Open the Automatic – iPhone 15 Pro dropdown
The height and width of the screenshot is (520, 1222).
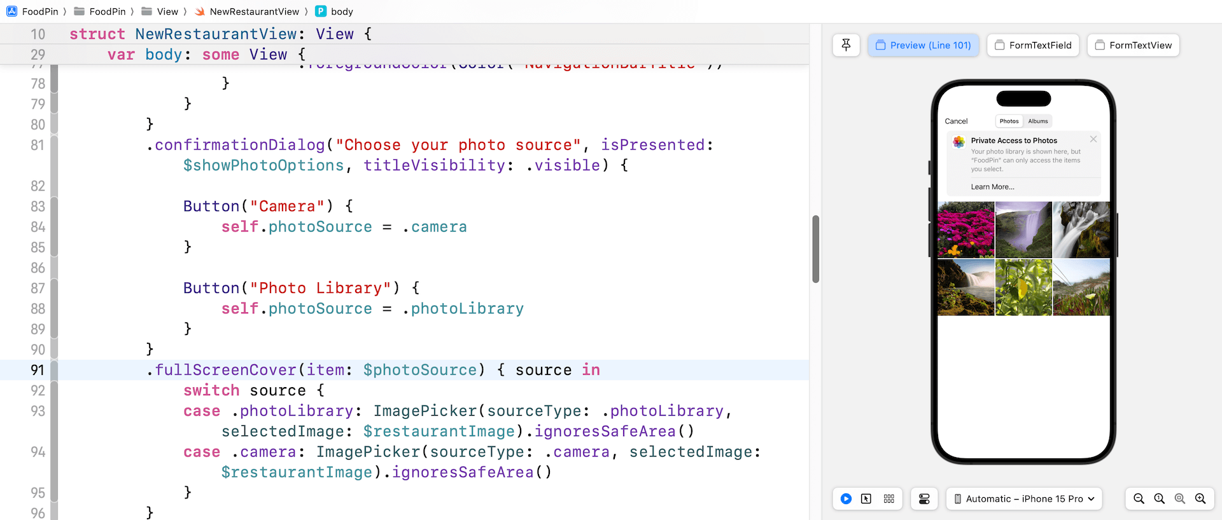1023,499
